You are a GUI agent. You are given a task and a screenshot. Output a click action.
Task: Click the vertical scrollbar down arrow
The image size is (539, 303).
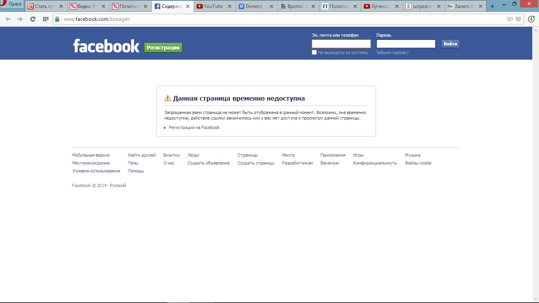coord(535,299)
